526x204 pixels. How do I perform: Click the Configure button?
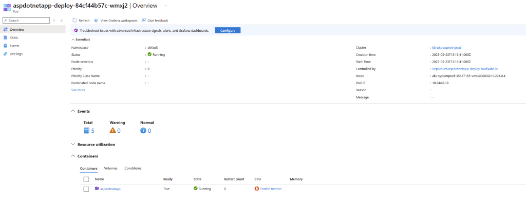228,30
